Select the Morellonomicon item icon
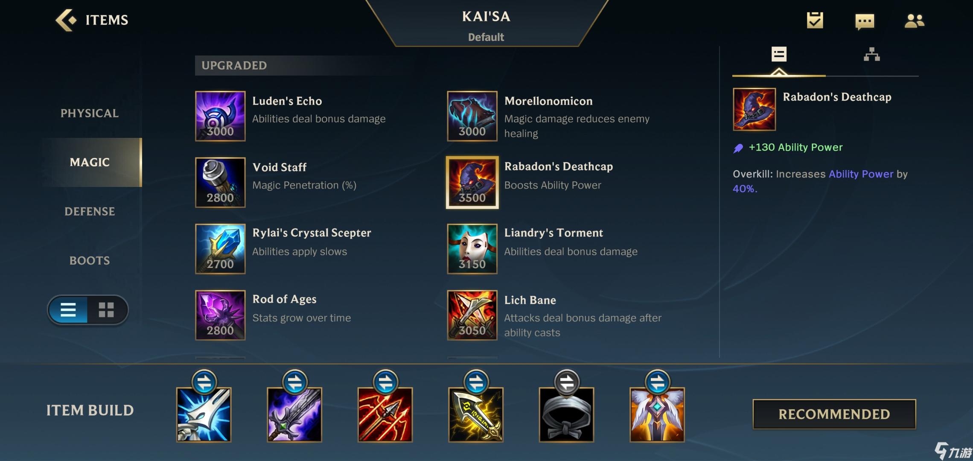 coord(472,116)
